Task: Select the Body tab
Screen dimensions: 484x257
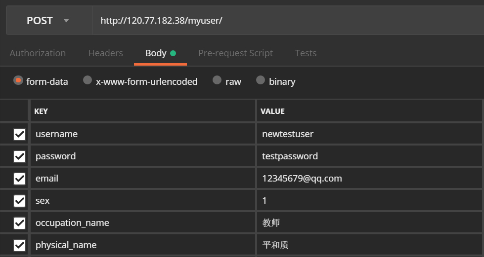Action: (156, 53)
